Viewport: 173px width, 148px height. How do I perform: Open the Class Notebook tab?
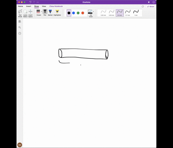[x=56, y=6]
